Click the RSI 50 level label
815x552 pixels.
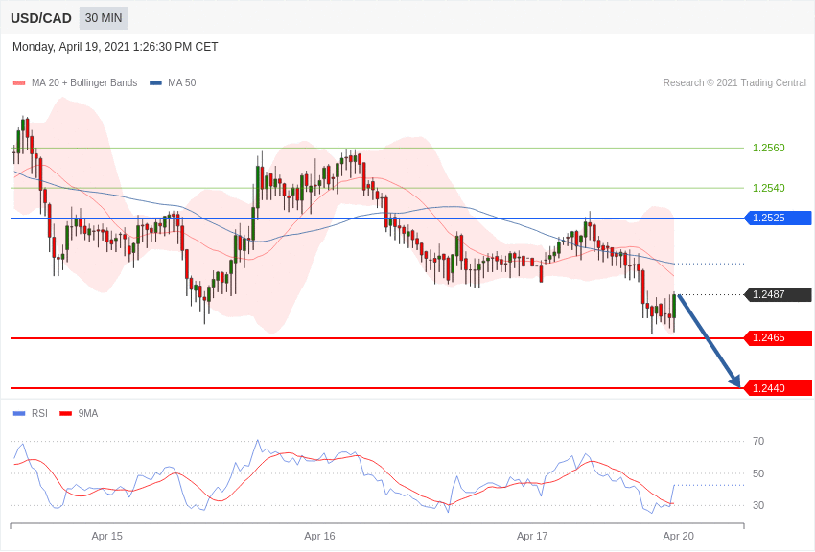[x=758, y=473]
